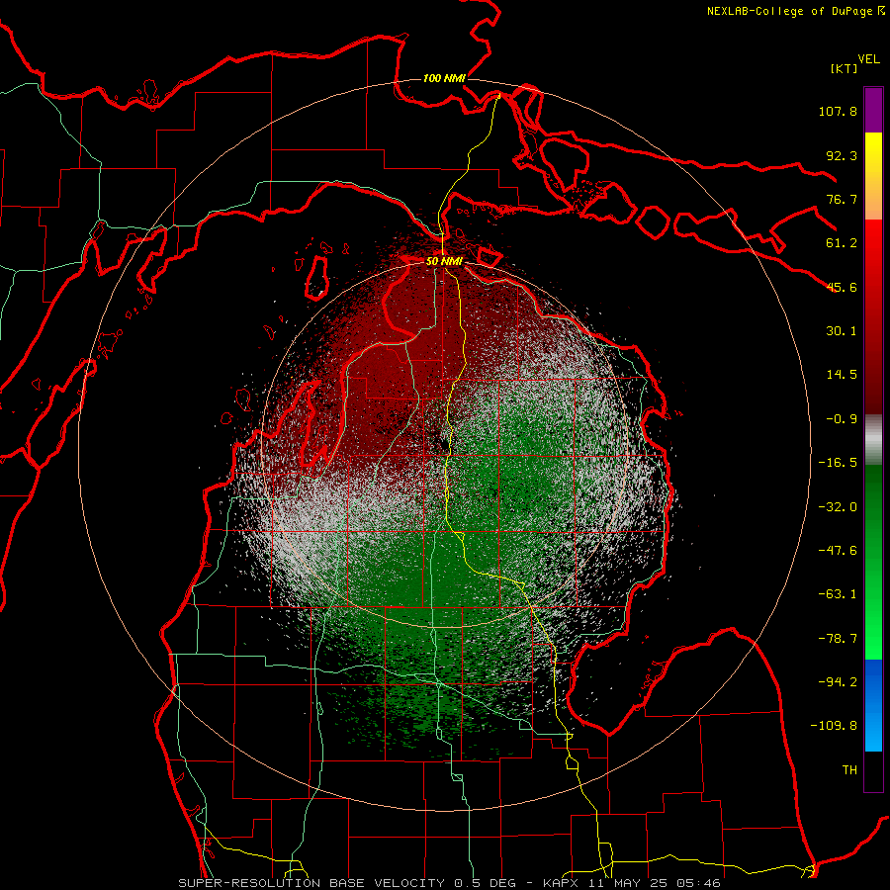Click SUPER-RESOLUTION BASE VELOCITY in the caption
The height and width of the screenshot is (890, 890).
tap(311, 883)
